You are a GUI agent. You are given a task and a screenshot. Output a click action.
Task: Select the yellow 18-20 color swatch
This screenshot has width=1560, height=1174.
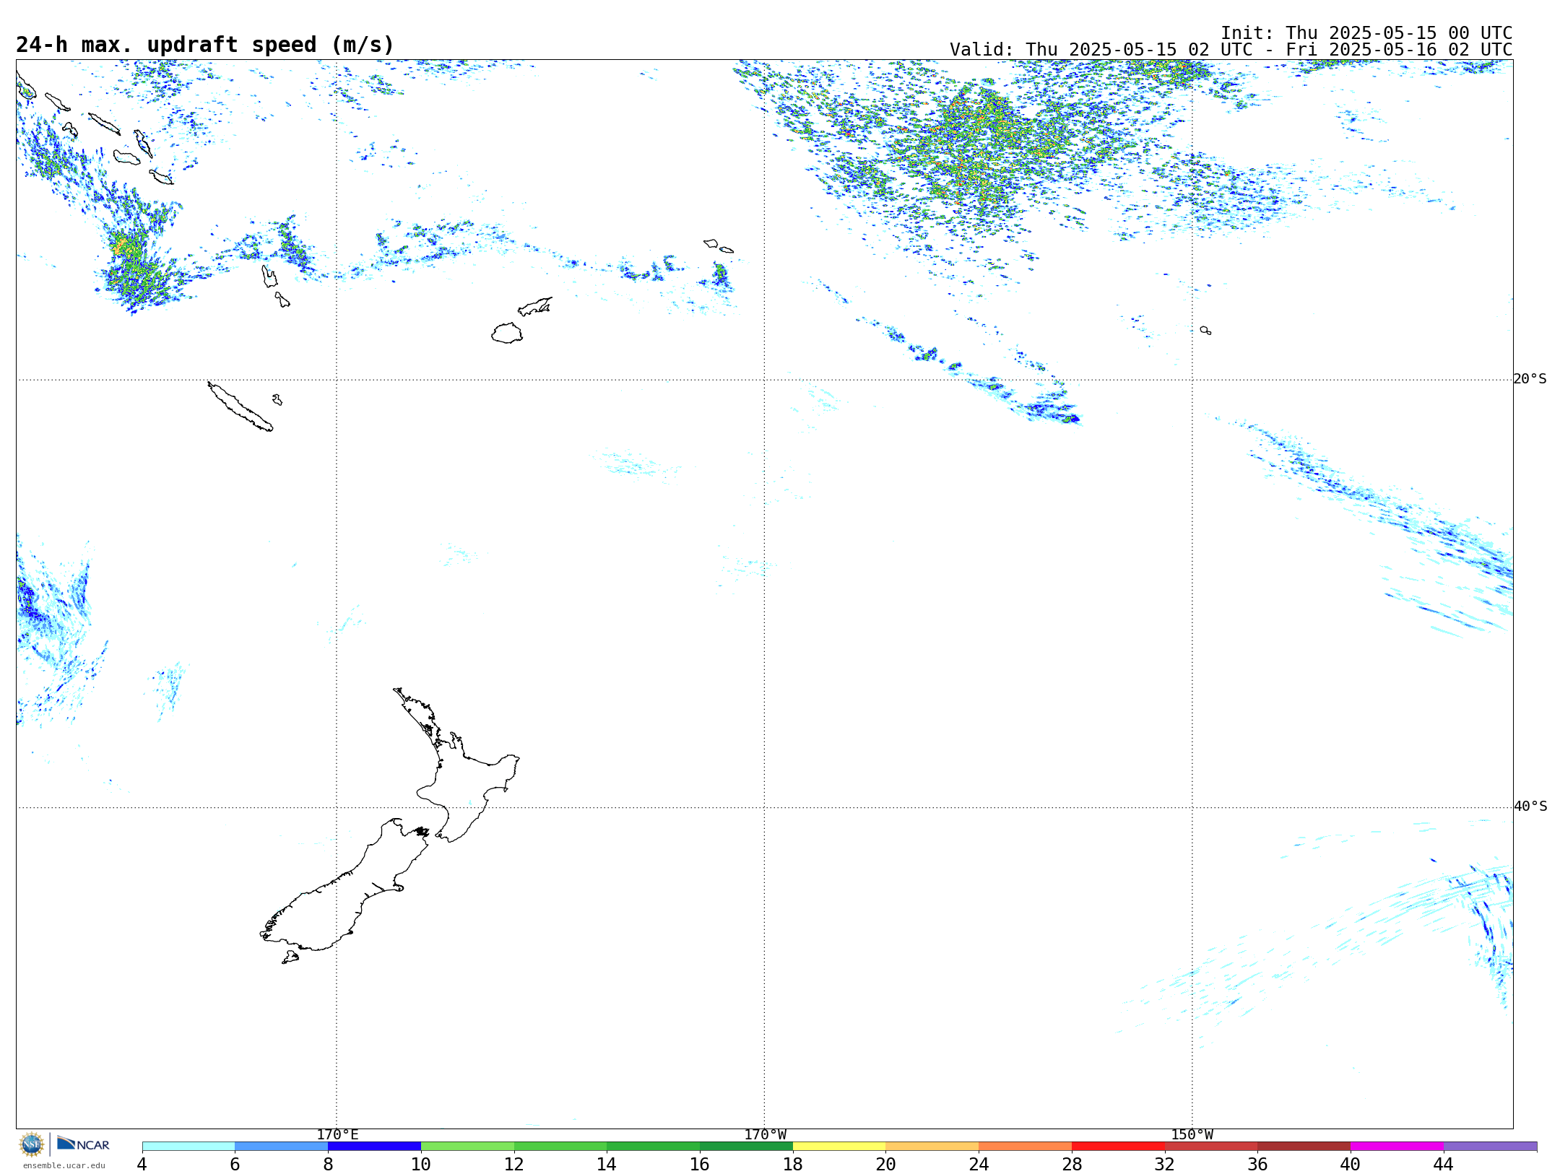(839, 1147)
